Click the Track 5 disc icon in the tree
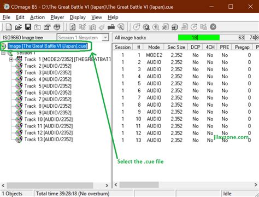The image size is (259, 197). (x=19, y=86)
